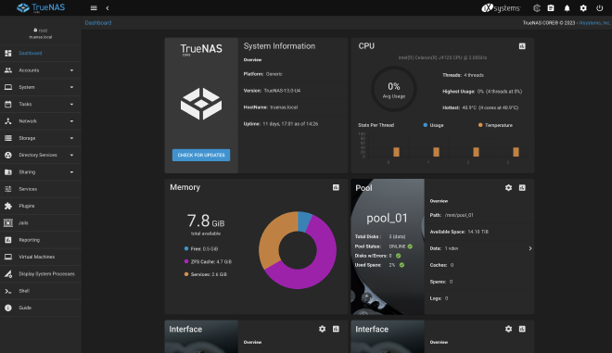This screenshot has width=612, height=353.
Task: Expand the System menu arrow
Action: click(71, 87)
